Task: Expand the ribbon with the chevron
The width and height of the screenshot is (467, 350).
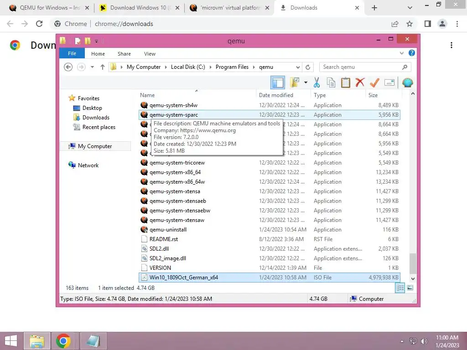Action: point(401,53)
